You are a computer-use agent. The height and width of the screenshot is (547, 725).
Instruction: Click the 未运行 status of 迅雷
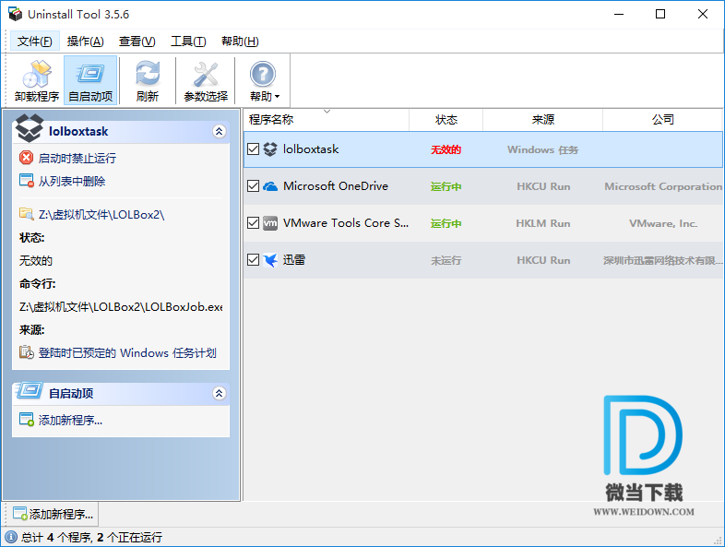(446, 261)
